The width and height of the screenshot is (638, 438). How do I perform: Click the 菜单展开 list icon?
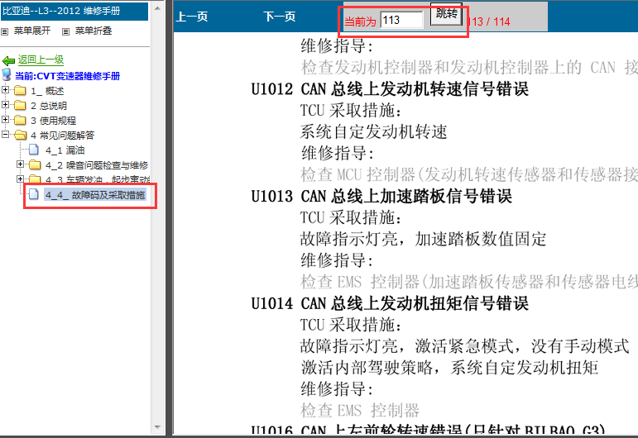(4, 31)
